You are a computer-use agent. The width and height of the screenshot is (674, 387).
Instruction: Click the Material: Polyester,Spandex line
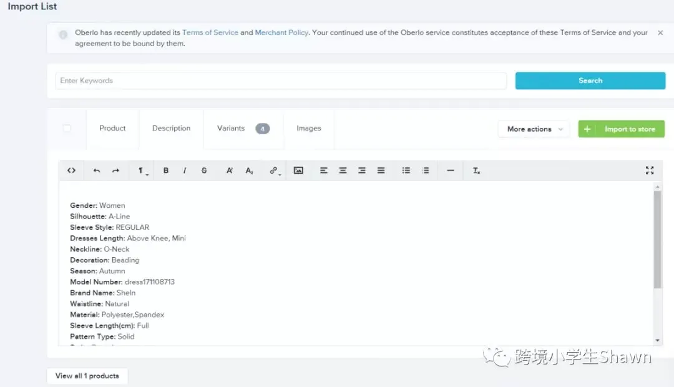(x=117, y=315)
